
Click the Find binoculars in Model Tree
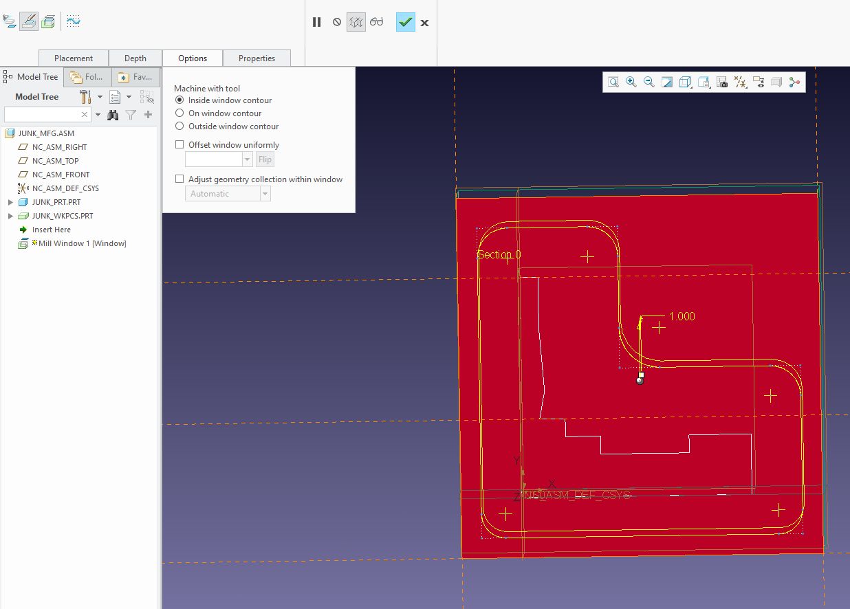coord(113,115)
